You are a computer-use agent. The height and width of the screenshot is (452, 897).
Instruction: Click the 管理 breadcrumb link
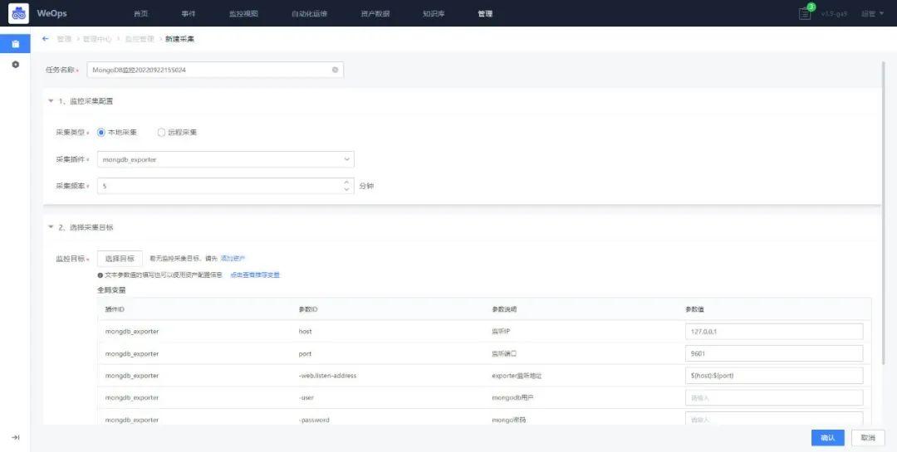tap(64, 39)
